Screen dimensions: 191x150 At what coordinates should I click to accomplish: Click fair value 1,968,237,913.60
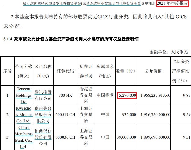(156, 96)
